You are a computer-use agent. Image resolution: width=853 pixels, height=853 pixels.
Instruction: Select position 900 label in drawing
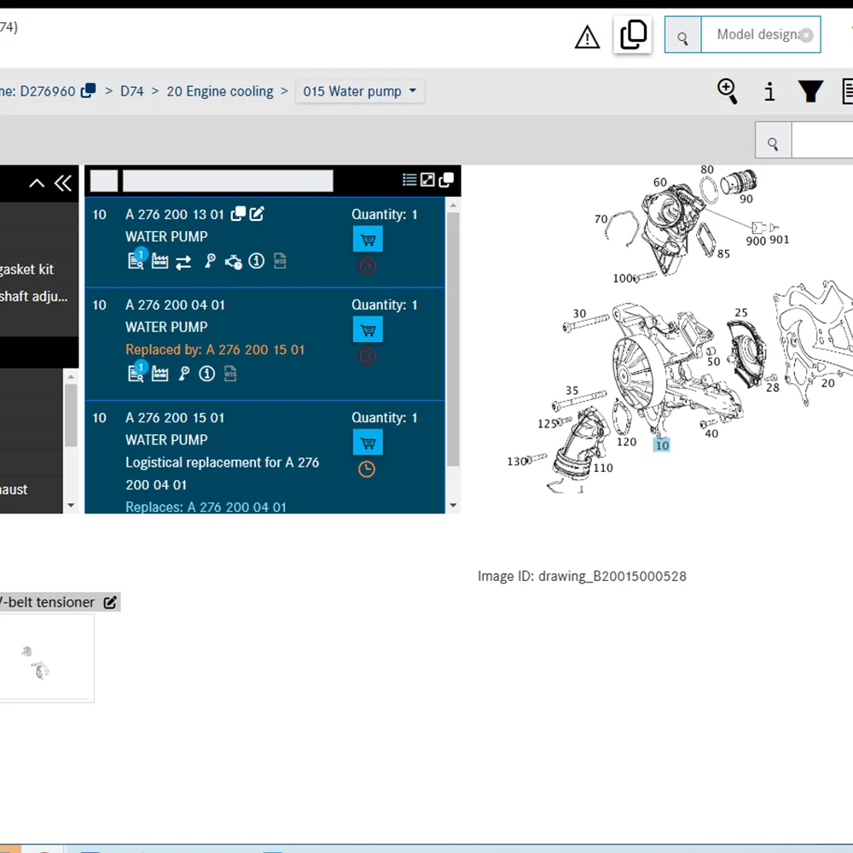click(756, 241)
